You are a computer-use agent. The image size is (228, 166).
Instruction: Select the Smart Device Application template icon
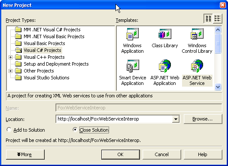point(133,66)
